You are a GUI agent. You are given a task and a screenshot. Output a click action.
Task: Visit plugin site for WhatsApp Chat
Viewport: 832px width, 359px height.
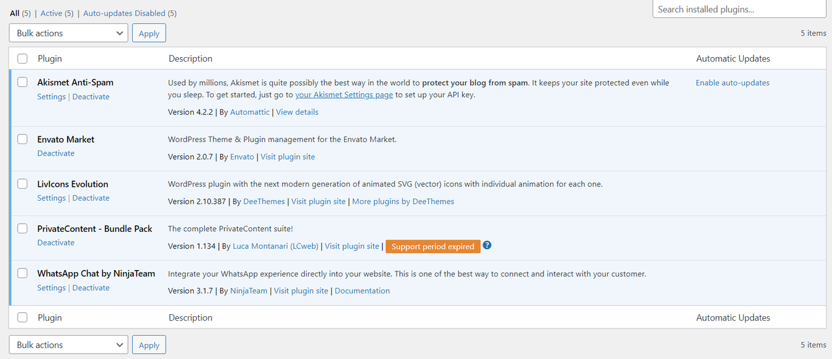pyautogui.click(x=301, y=291)
